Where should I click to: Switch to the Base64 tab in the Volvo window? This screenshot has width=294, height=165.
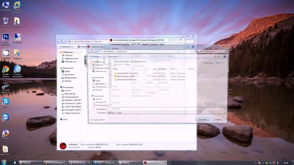pos(145,44)
